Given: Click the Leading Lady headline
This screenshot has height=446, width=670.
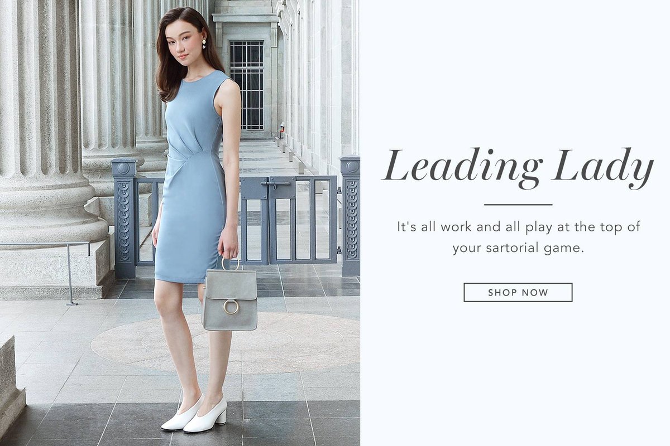Looking at the screenshot, I should (518, 166).
